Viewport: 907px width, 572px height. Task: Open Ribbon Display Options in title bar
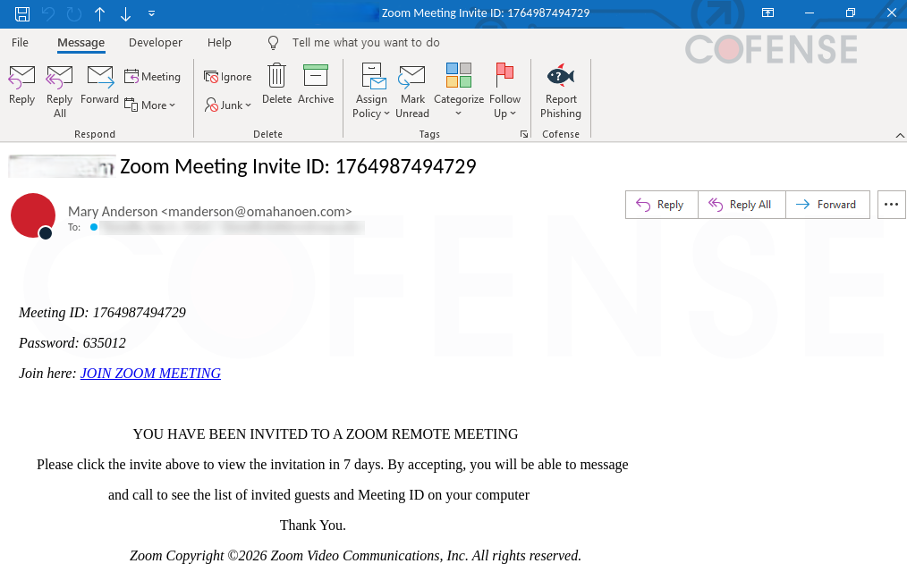click(767, 13)
